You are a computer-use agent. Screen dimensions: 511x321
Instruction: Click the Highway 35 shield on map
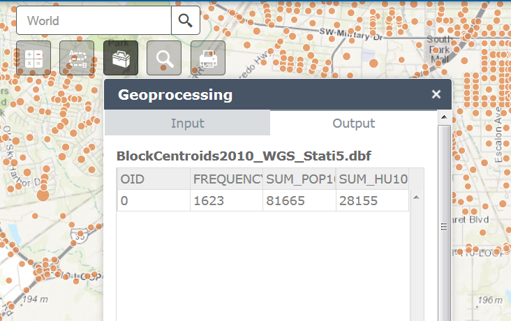tap(80, 235)
